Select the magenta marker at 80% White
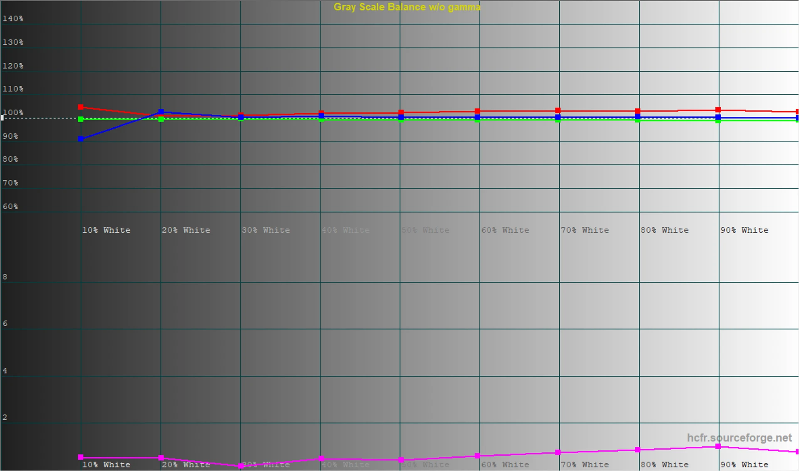799x471 pixels. (638, 450)
